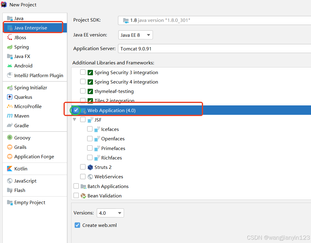Click the Gradle elephant icon
This screenshot has height=243, width=311.
(x=10, y=125)
